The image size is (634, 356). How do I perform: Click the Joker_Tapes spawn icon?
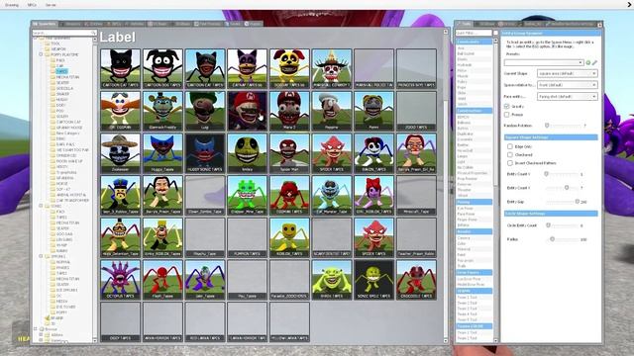click(x=205, y=279)
